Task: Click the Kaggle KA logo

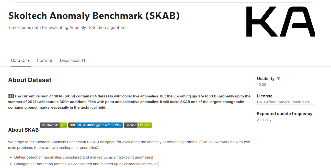Action: [280, 21]
